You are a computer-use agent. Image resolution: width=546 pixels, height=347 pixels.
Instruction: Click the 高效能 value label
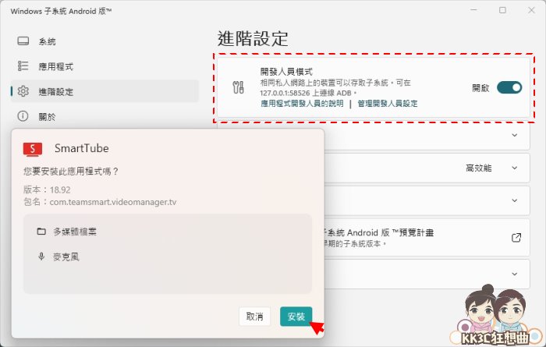[479, 168]
